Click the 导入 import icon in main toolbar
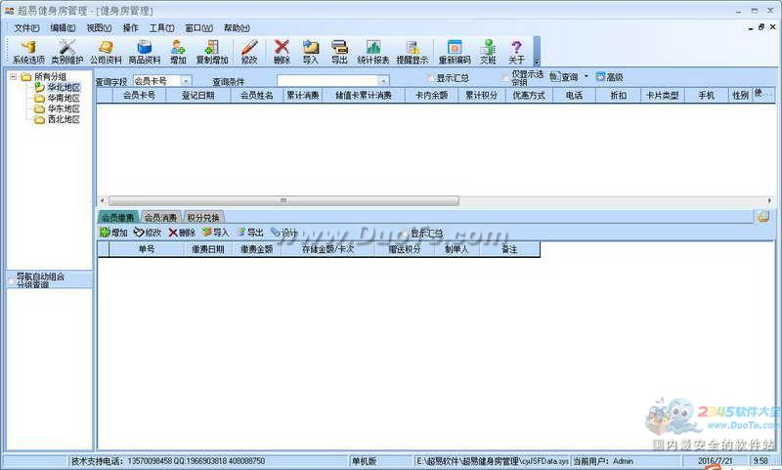The height and width of the screenshot is (470, 782). [x=310, y=52]
